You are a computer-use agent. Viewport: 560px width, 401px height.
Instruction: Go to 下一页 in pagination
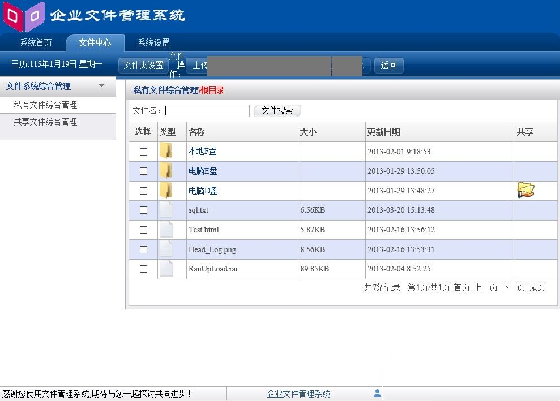click(513, 287)
